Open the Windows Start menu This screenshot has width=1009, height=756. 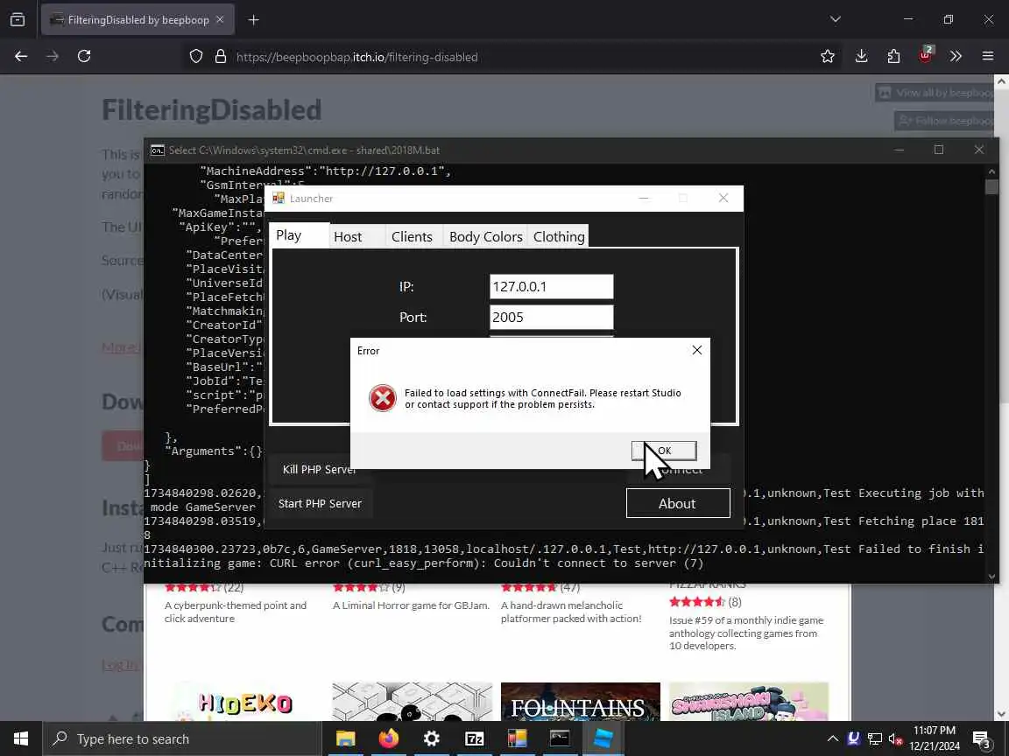click(x=21, y=738)
